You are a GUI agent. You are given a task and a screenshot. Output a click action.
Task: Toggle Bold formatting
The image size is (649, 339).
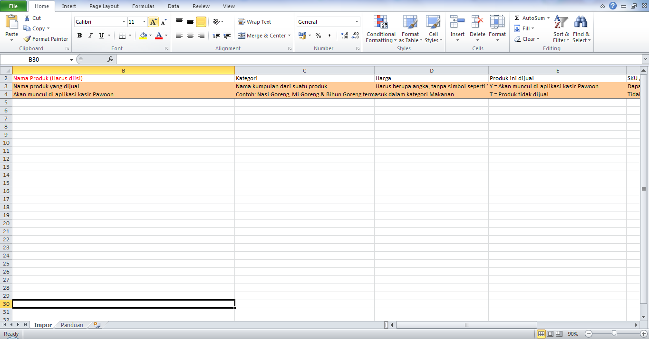tap(79, 36)
